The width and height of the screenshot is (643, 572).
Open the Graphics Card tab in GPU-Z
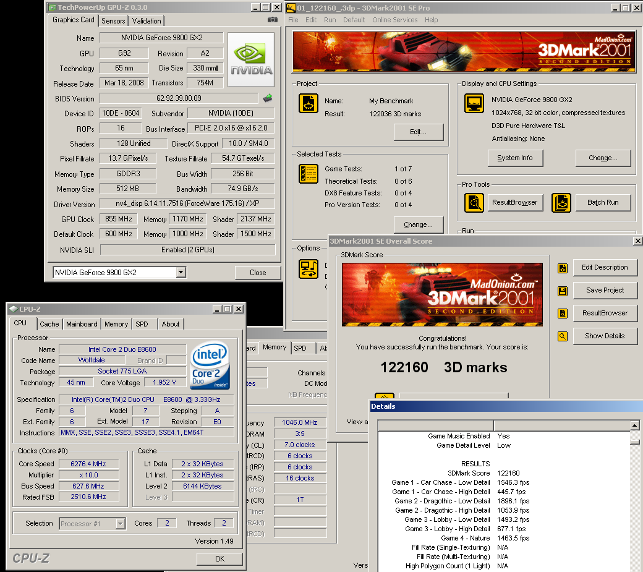pyautogui.click(x=74, y=20)
